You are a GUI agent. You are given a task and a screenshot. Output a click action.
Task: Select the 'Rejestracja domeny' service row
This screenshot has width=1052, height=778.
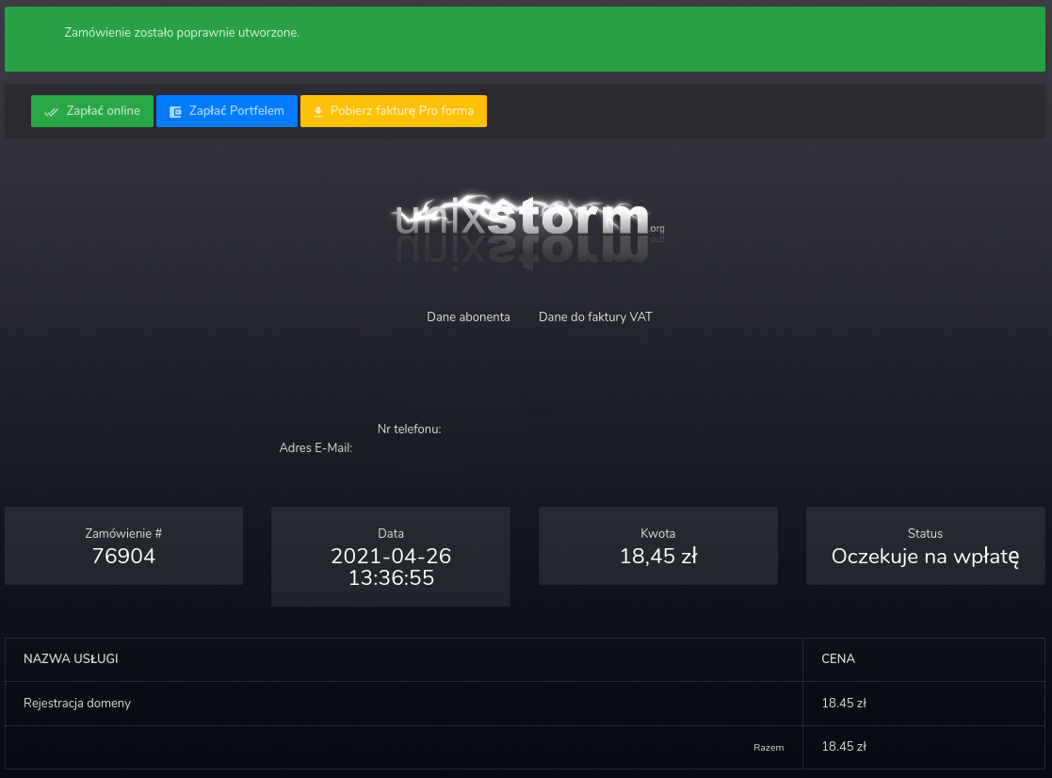coord(525,704)
